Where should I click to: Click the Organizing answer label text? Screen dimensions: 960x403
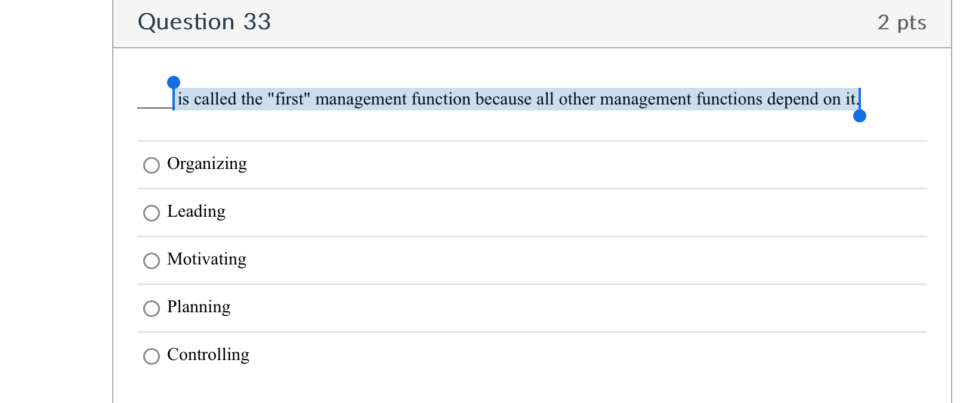tap(206, 164)
